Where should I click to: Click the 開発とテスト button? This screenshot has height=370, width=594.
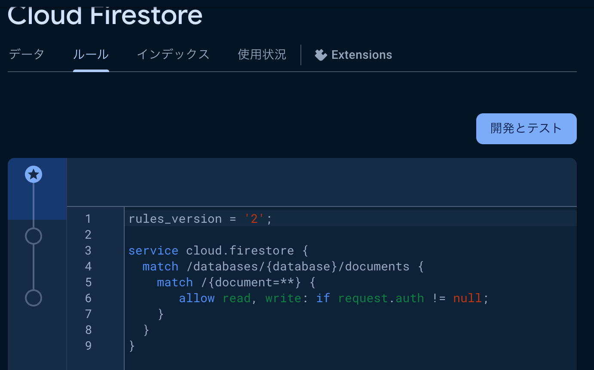click(526, 128)
